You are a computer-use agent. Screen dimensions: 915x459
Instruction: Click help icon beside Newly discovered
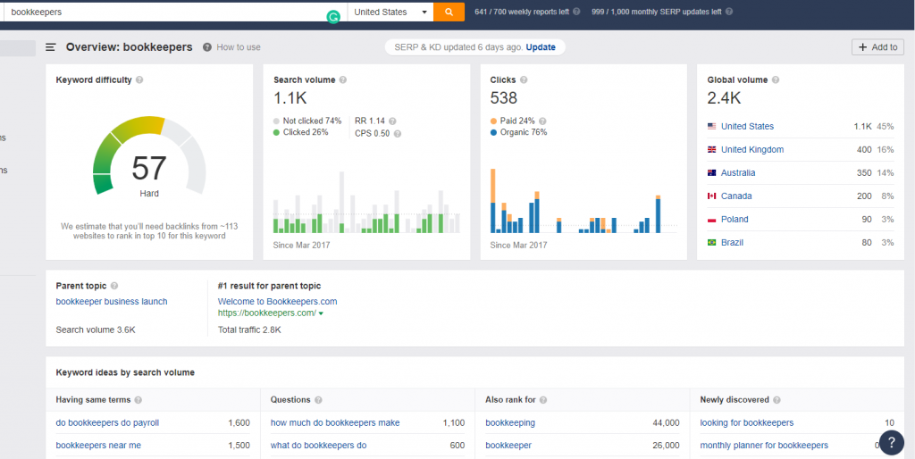coord(777,400)
